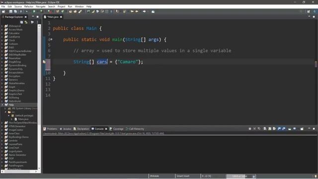Close the Main.java editor tab
Viewport: 318px width, 179px height.
click(61, 17)
